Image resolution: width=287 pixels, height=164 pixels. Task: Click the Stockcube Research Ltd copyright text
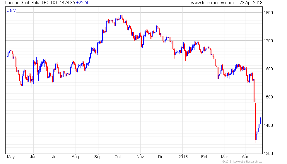click(x=242, y=162)
